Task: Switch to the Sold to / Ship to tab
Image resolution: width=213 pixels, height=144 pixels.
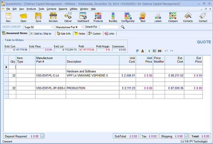Action: pyautogui.click(x=42, y=34)
